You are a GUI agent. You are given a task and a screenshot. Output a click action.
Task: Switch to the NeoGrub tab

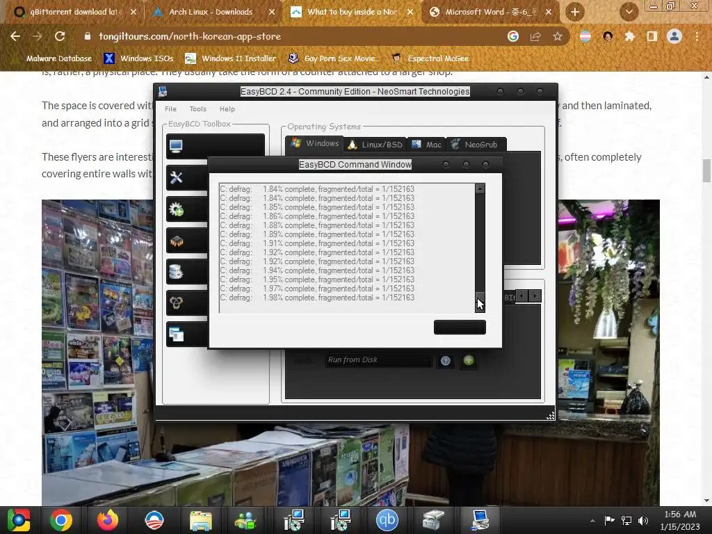[x=475, y=145]
